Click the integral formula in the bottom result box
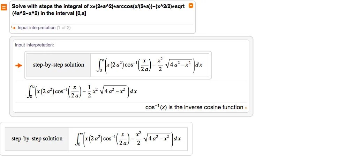The width and height of the screenshot is (346, 156). [x=128, y=139]
